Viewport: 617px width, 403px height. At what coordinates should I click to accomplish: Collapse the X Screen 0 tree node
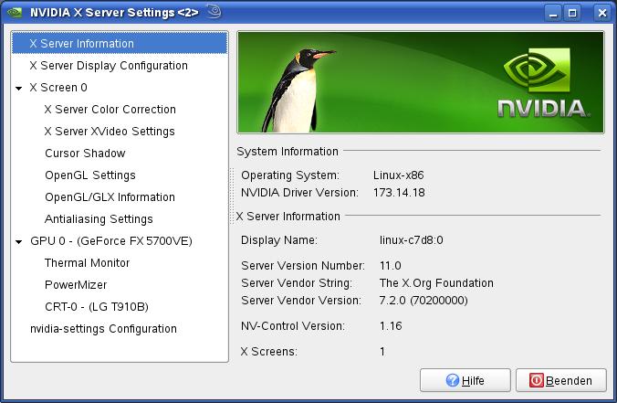click(18, 89)
